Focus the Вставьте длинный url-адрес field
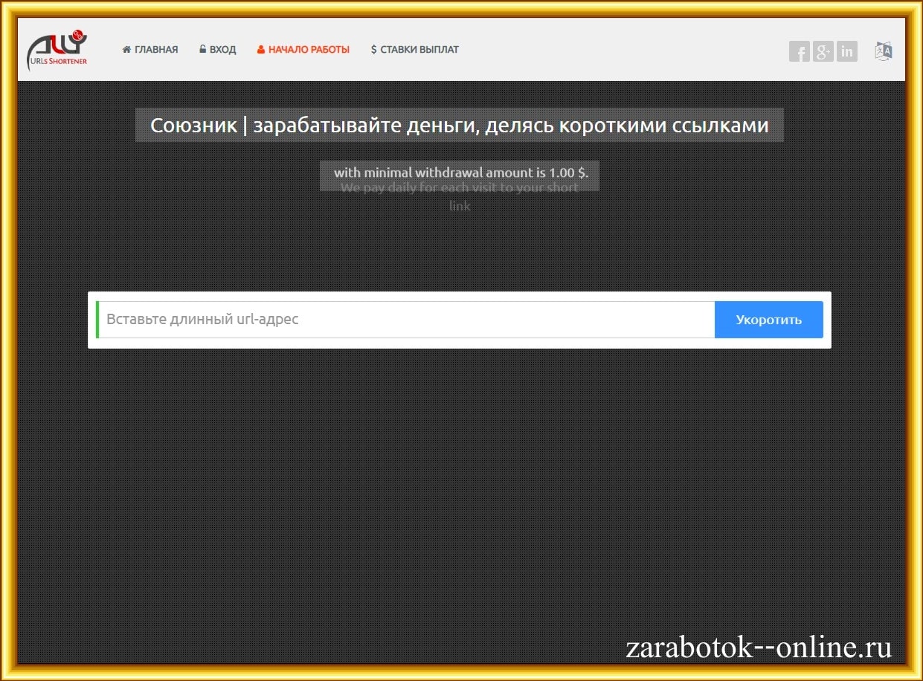The height and width of the screenshot is (681, 923). pos(406,320)
